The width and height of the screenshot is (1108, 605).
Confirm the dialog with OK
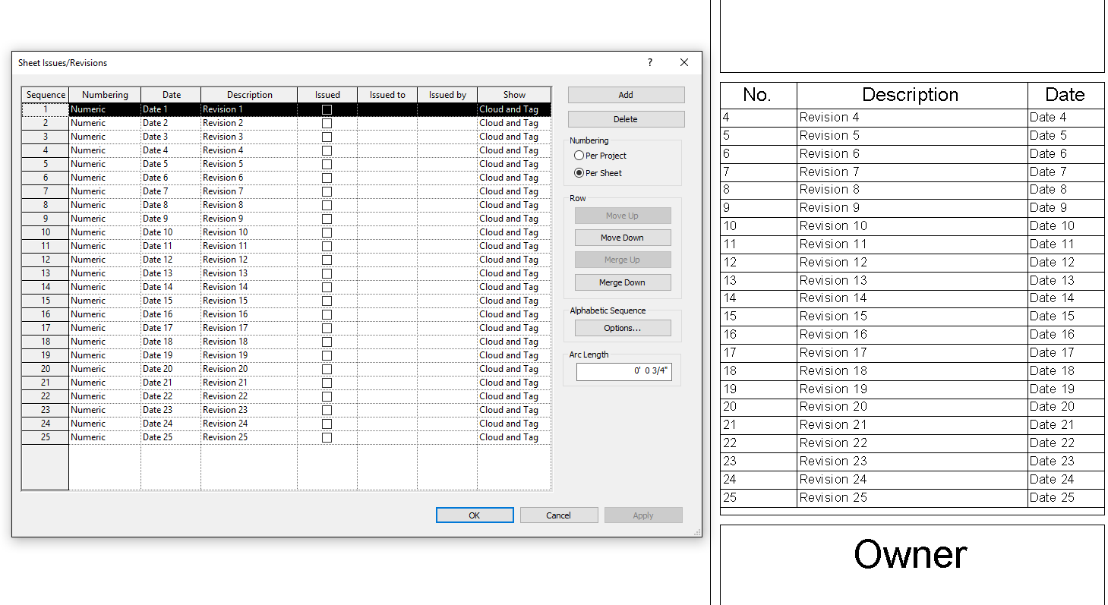[x=475, y=515]
